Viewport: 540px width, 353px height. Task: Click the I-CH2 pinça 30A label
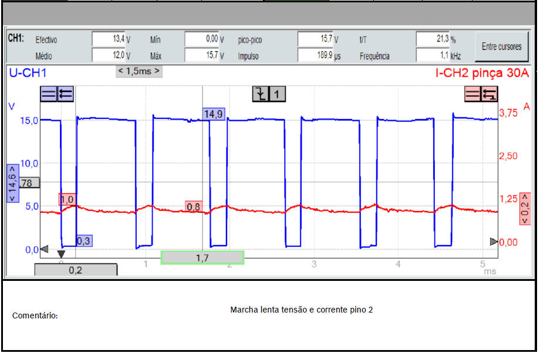click(482, 73)
